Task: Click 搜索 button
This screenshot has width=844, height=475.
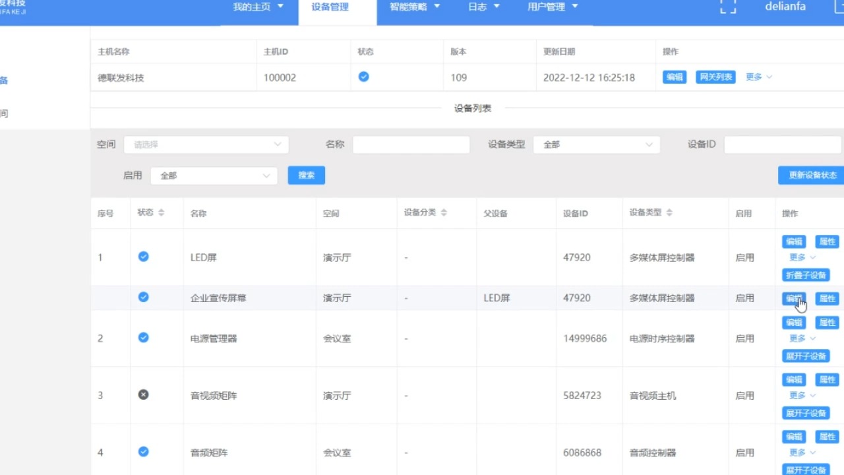Action: click(307, 175)
